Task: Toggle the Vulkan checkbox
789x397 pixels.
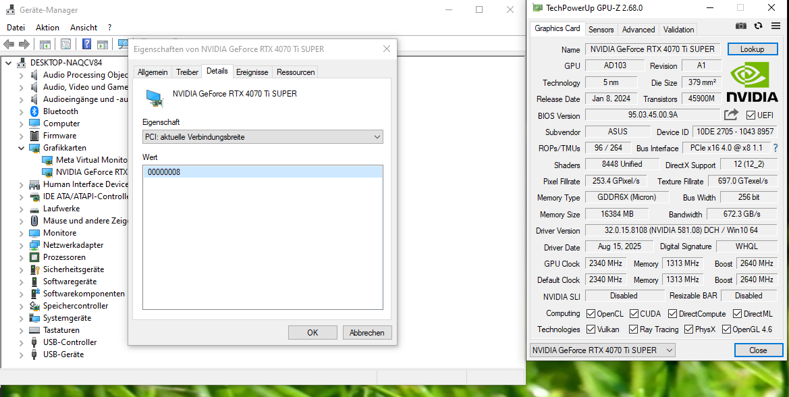Action: tap(591, 329)
